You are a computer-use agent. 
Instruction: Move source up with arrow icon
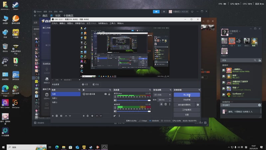tap(97, 116)
